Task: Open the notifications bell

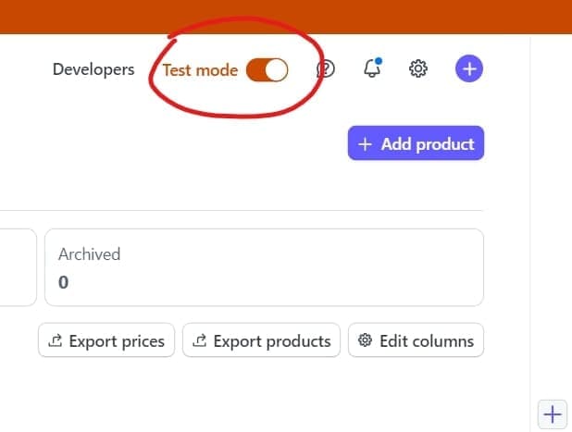Action: (372, 68)
